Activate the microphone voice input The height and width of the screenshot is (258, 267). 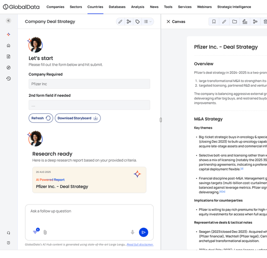(132, 232)
